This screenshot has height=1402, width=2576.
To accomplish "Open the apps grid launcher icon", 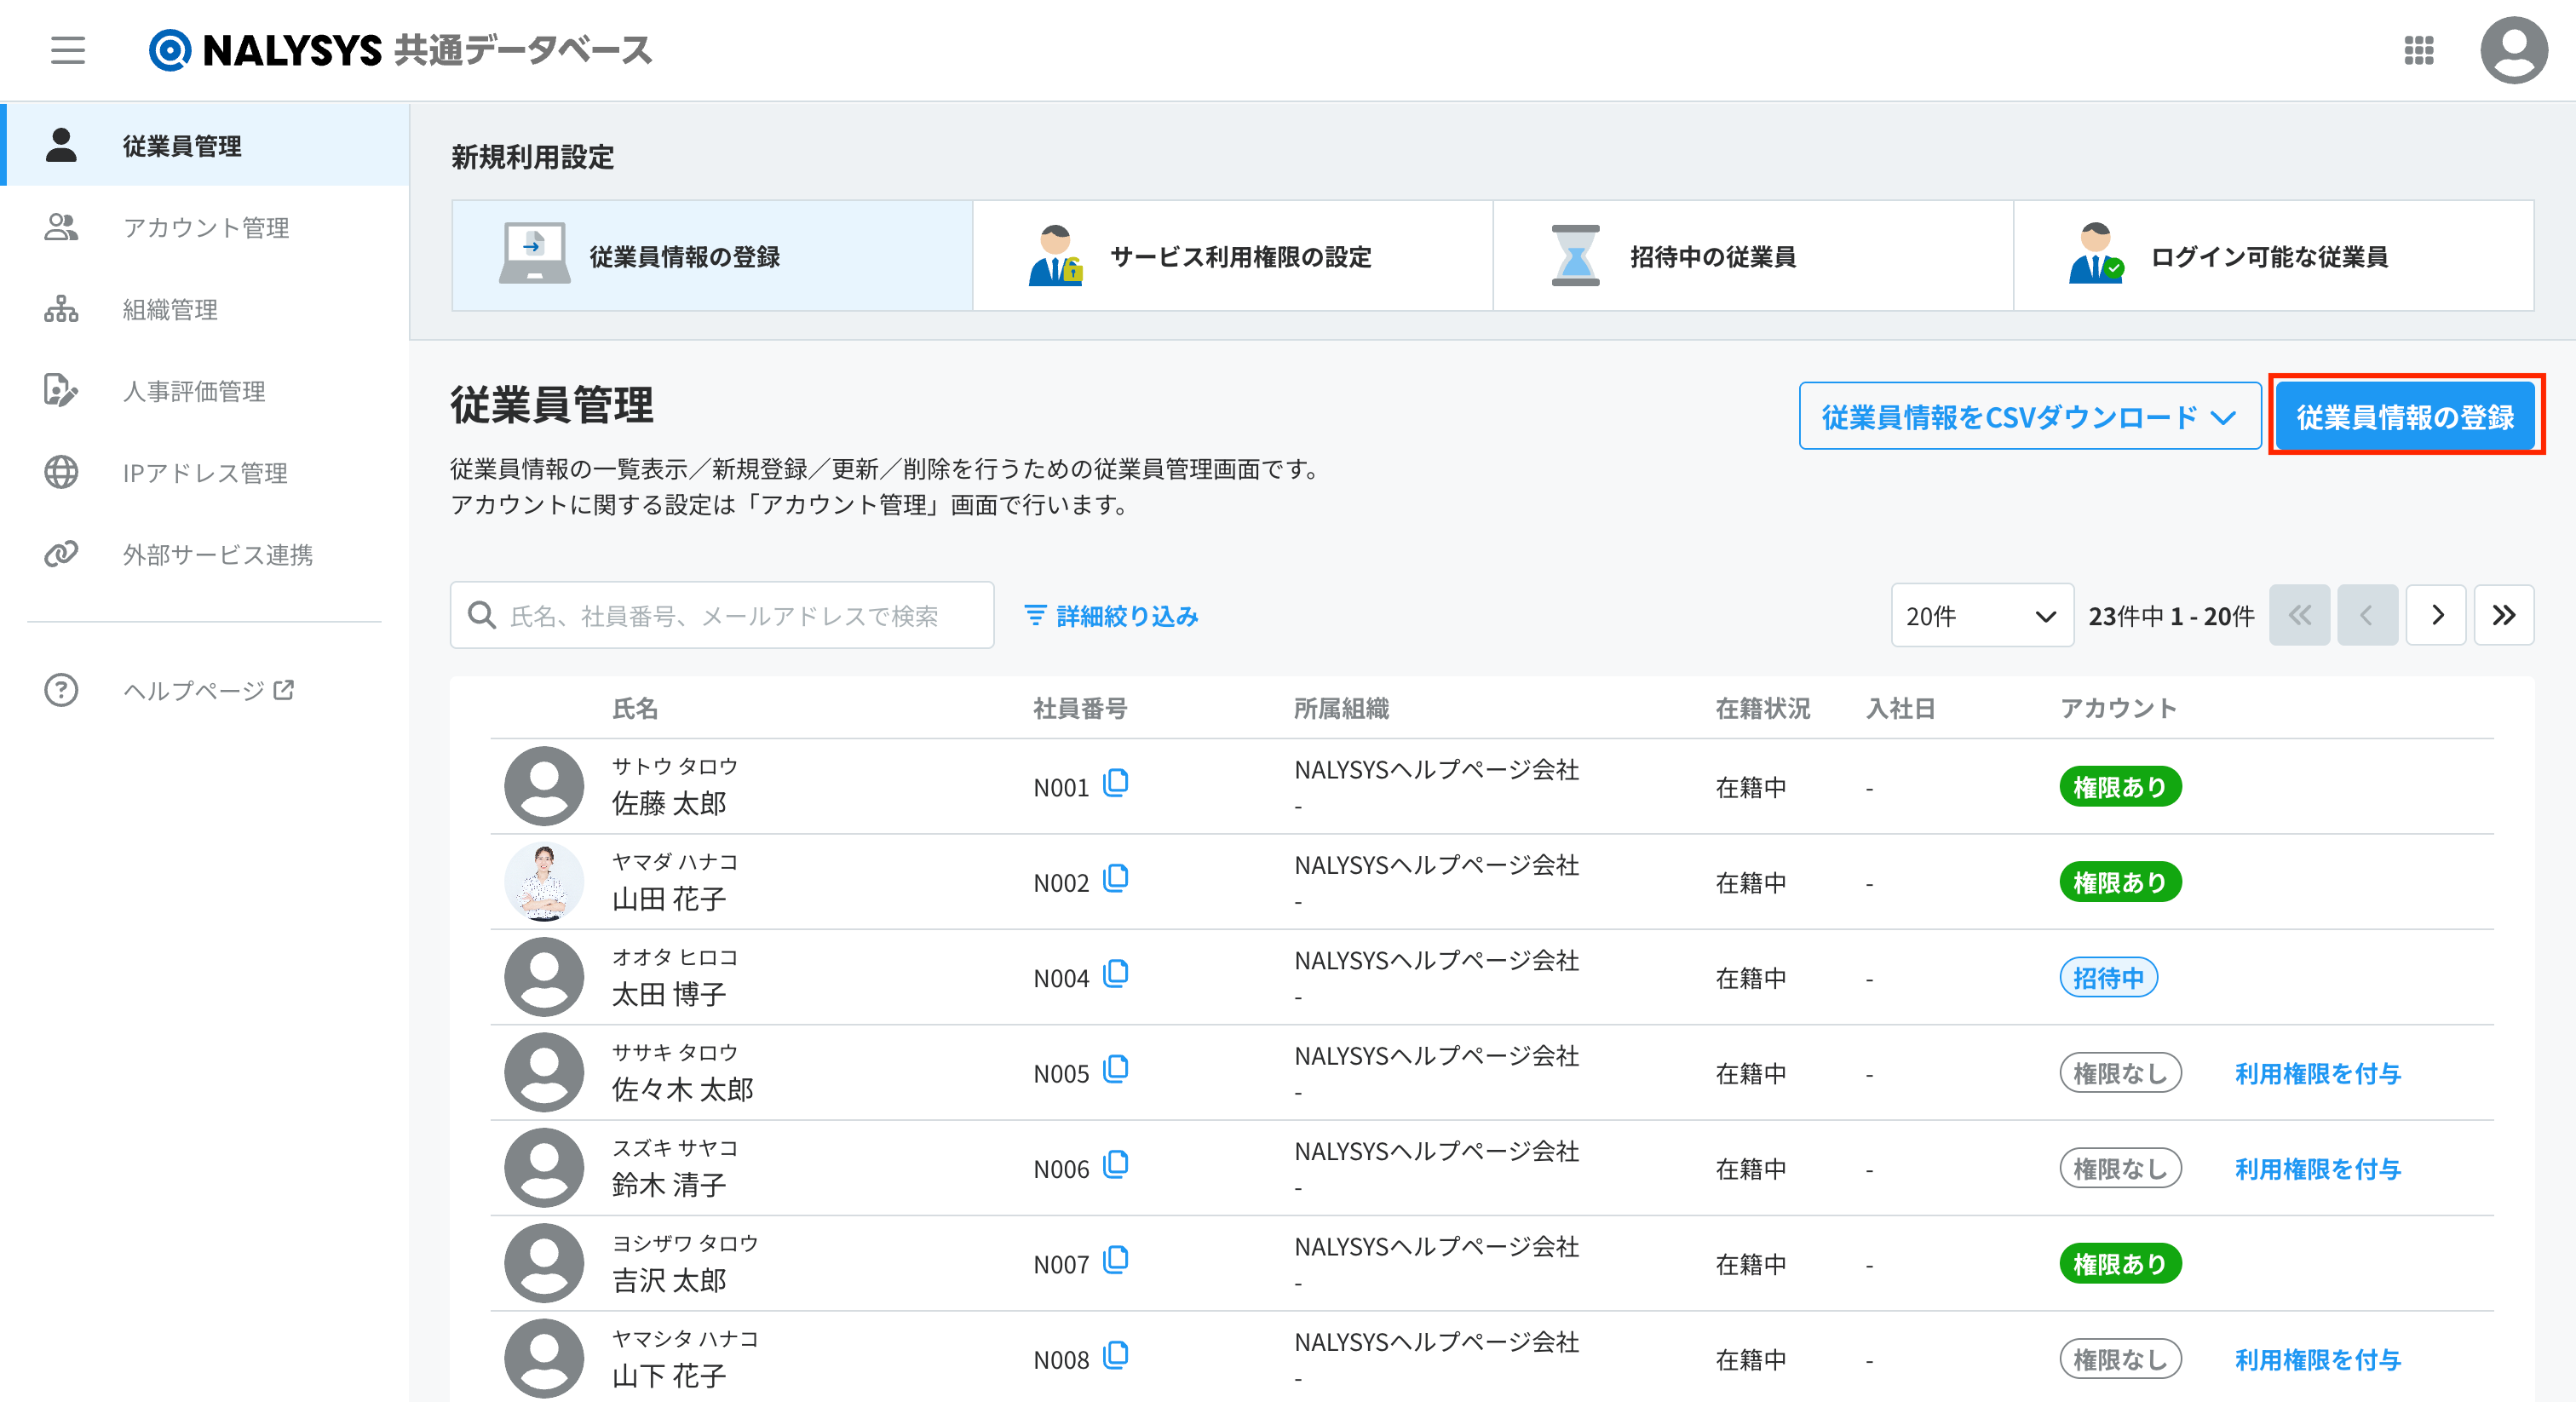I will [x=2418, y=50].
